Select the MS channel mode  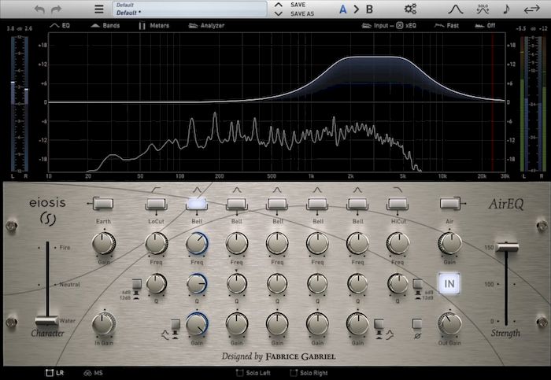[93, 372]
